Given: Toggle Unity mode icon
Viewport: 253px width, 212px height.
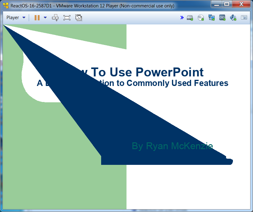Looking at the screenshot, I should [x=79, y=18].
